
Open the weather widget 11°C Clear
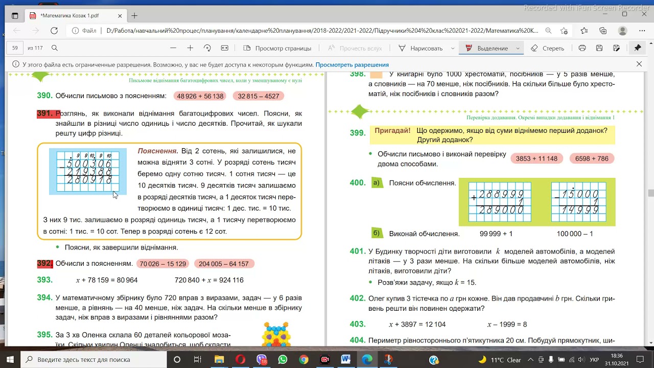500,360
